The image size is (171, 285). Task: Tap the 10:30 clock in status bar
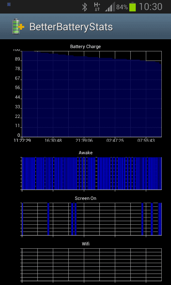coord(151,7)
